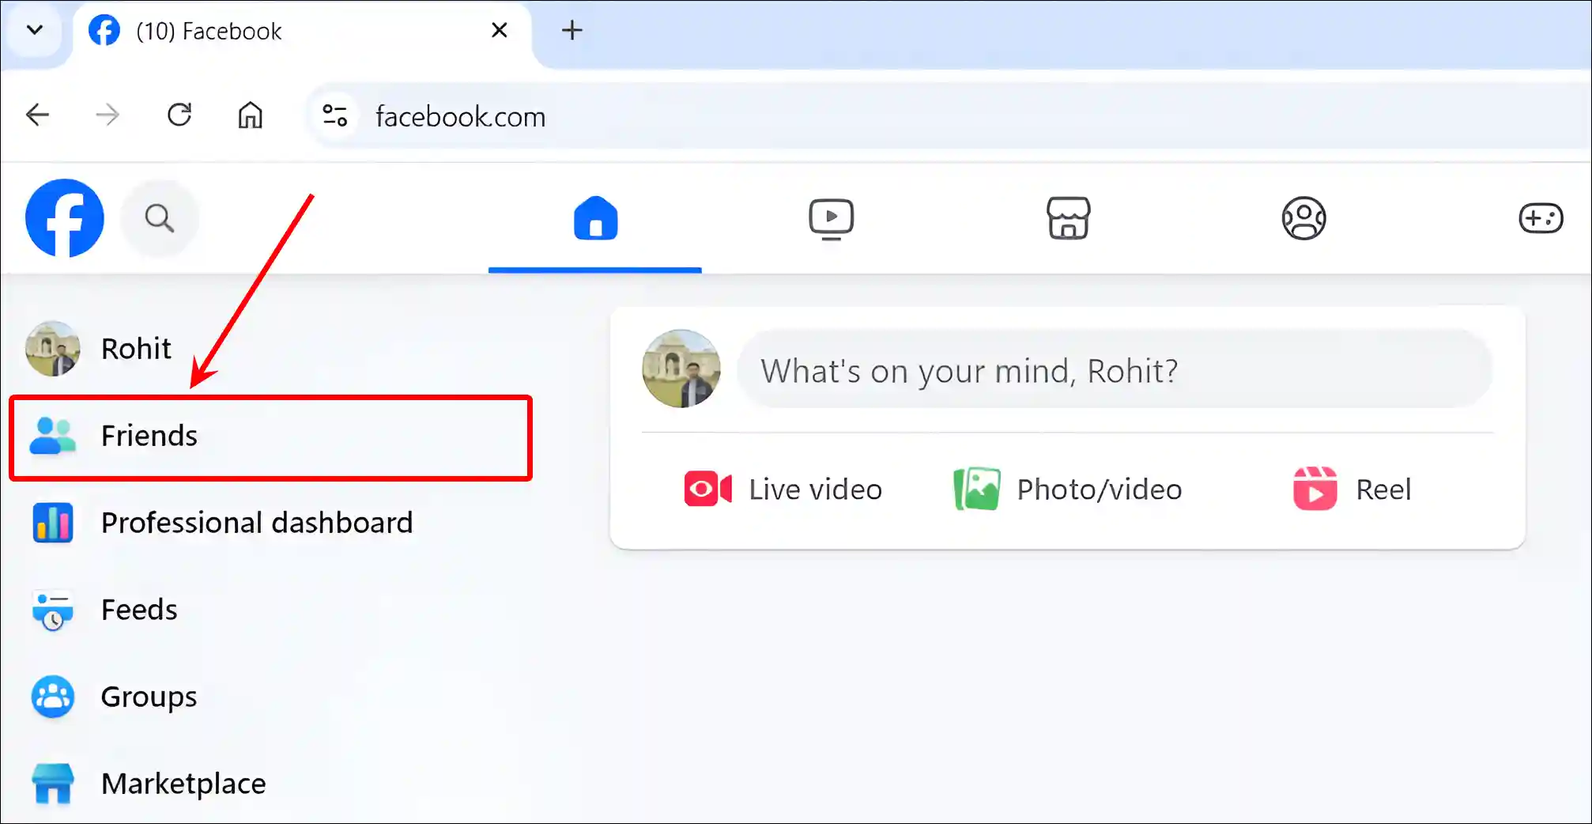Image resolution: width=1592 pixels, height=824 pixels.
Task: Expand the tab search dropdown chevron
Action: [35, 31]
